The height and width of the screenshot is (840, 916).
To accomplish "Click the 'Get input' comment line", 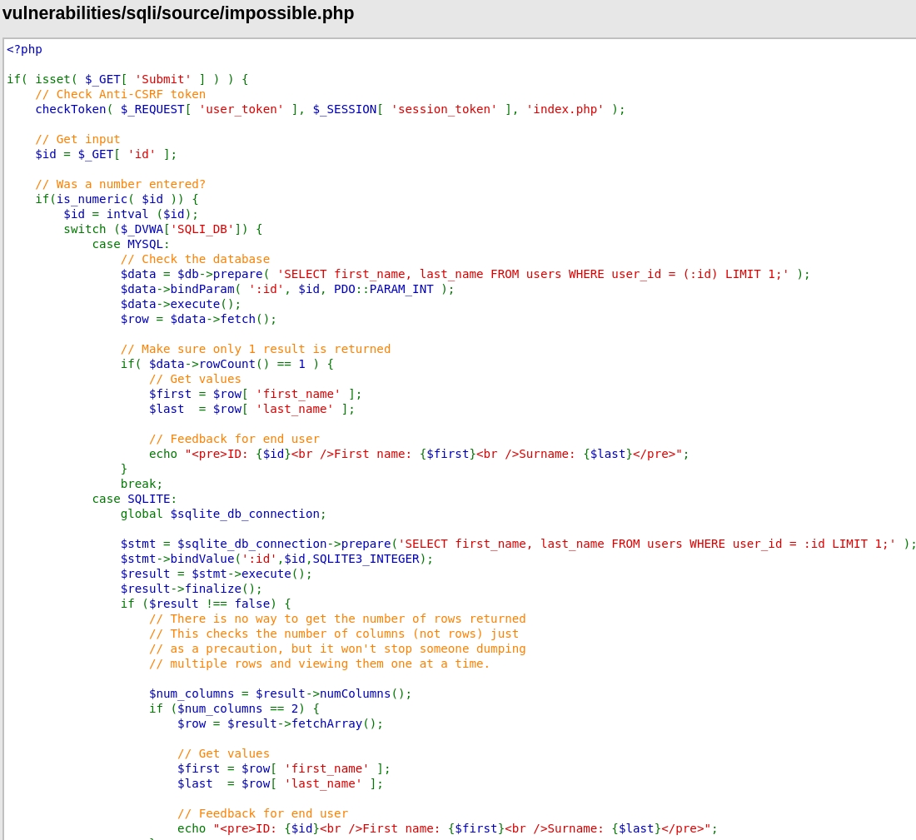I will coord(77,139).
